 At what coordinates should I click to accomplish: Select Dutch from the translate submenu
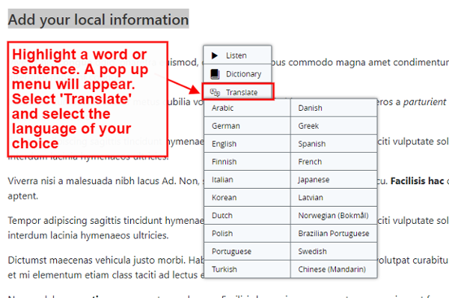pyautogui.click(x=247, y=216)
